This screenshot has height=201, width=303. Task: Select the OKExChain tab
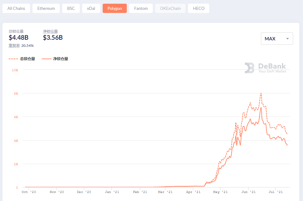point(170,8)
